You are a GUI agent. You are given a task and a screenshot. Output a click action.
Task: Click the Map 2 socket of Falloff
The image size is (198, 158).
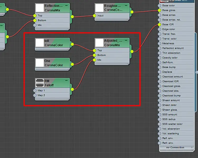click(35, 95)
